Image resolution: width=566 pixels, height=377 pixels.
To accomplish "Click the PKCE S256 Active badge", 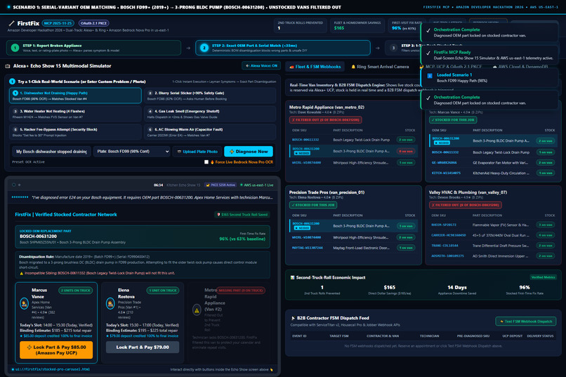I will (x=221, y=185).
